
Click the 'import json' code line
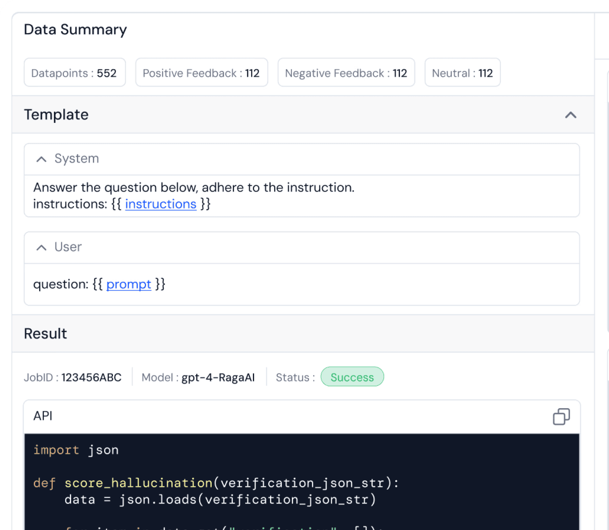click(76, 450)
